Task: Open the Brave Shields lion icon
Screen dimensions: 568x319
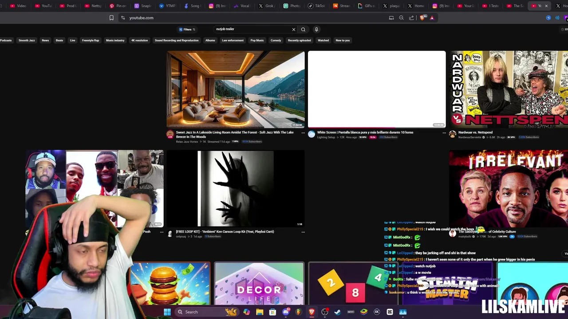Action: 422,18
